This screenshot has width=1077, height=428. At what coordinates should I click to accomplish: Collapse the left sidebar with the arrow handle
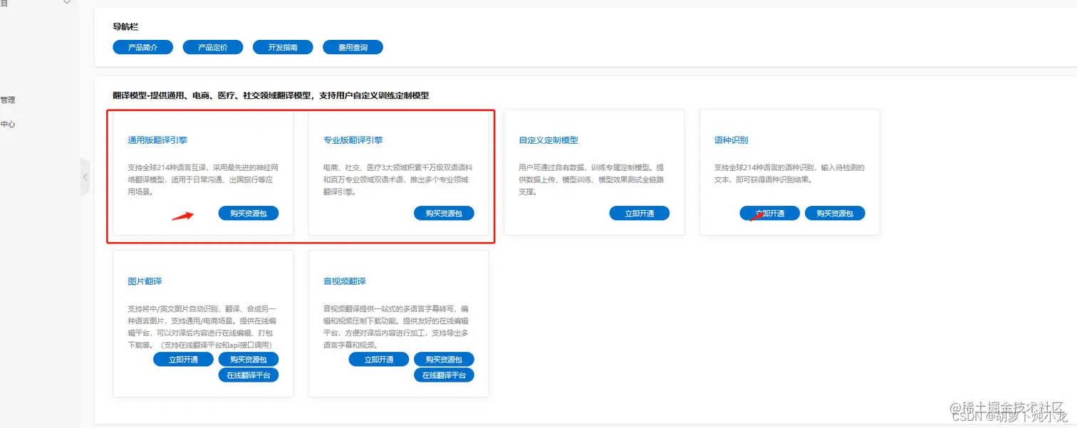[x=85, y=177]
